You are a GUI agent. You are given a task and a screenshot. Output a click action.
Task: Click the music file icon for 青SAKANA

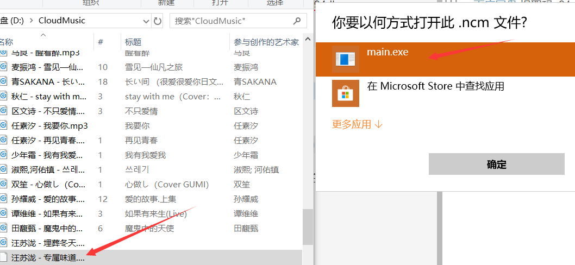[3, 82]
